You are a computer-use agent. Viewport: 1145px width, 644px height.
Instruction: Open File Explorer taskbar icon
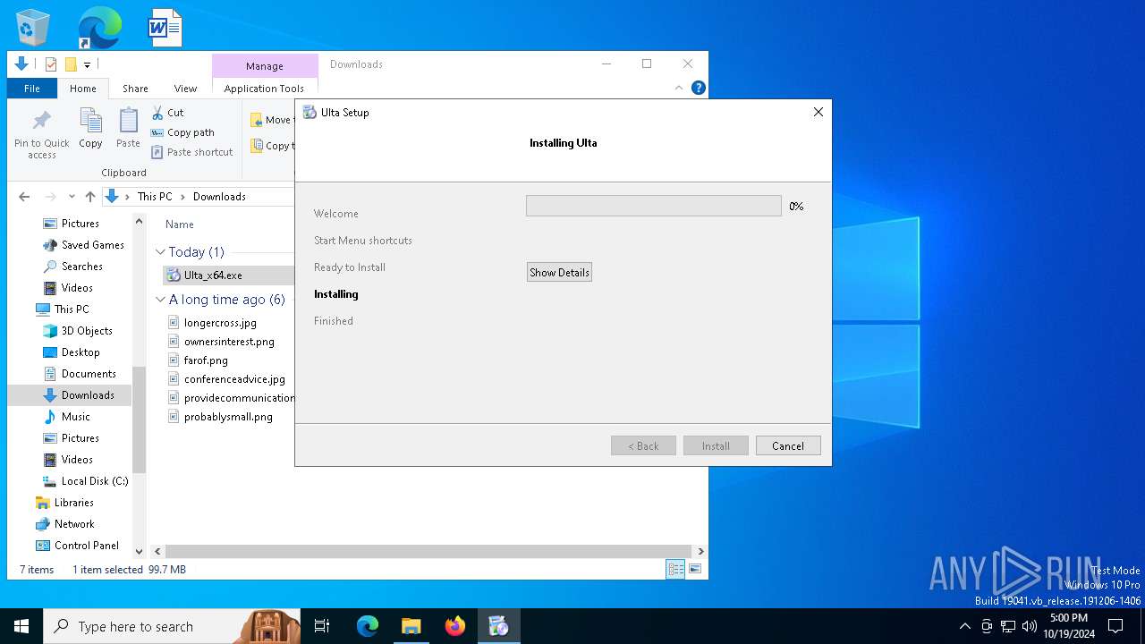[411, 626]
